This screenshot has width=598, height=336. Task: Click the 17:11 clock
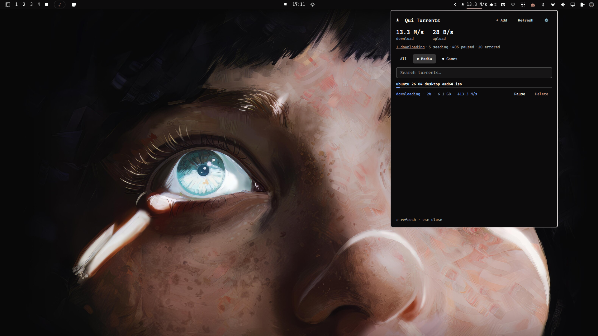coord(299,4)
